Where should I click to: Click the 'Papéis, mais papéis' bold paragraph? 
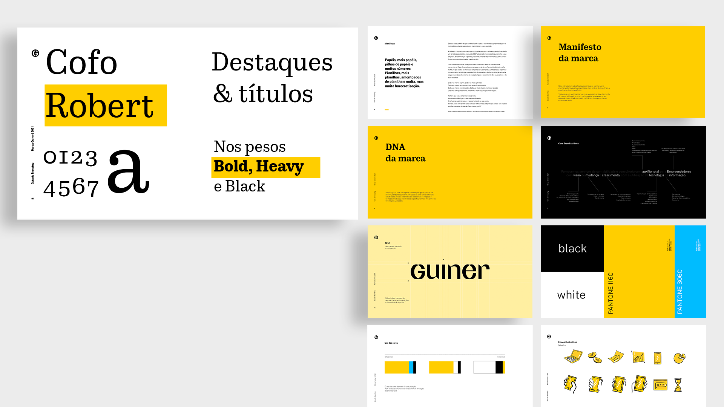[404, 73]
